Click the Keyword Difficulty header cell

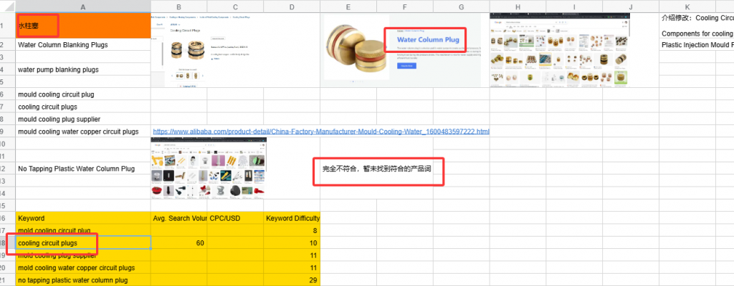coord(292,218)
